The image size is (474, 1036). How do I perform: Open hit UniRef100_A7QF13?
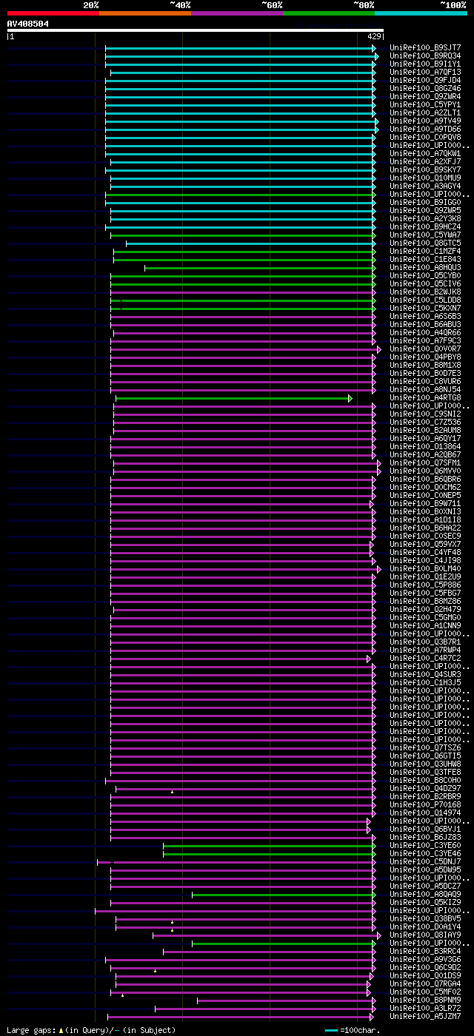(x=425, y=72)
